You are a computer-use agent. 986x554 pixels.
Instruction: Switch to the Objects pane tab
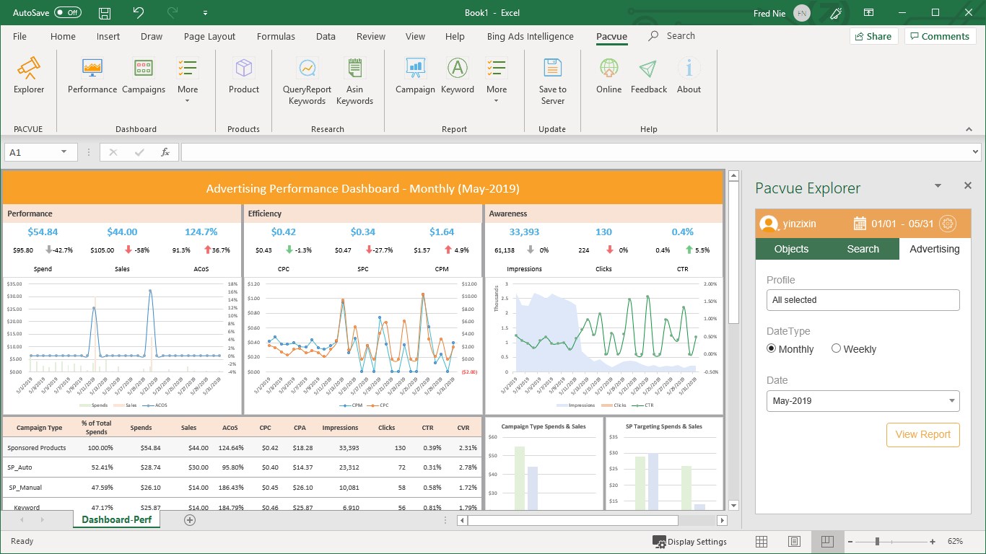[791, 249]
